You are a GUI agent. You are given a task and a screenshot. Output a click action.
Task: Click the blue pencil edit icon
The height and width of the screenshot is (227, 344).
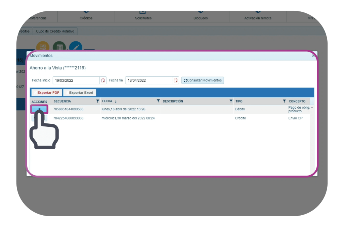pyautogui.click(x=76, y=46)
